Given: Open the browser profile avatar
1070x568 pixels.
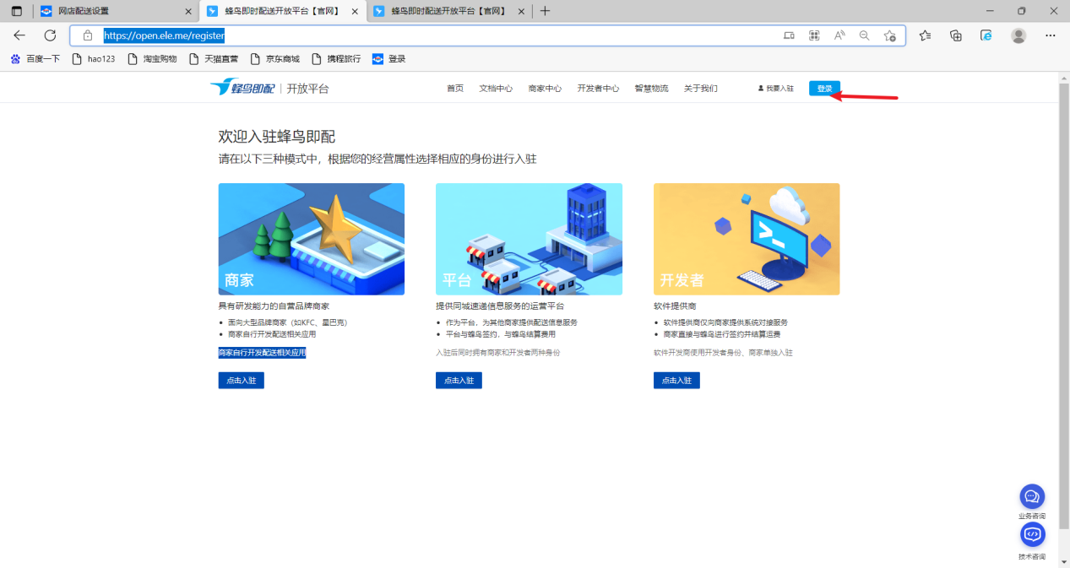Looking at the screenshot, I should (1018, 35).
